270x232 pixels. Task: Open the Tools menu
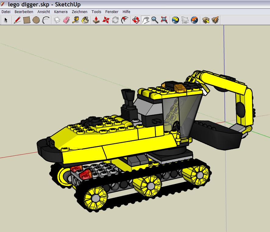[x=96, y=12]
